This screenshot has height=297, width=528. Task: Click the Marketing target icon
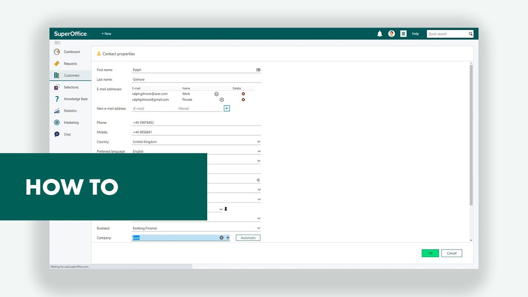click(x=57, y=123)
